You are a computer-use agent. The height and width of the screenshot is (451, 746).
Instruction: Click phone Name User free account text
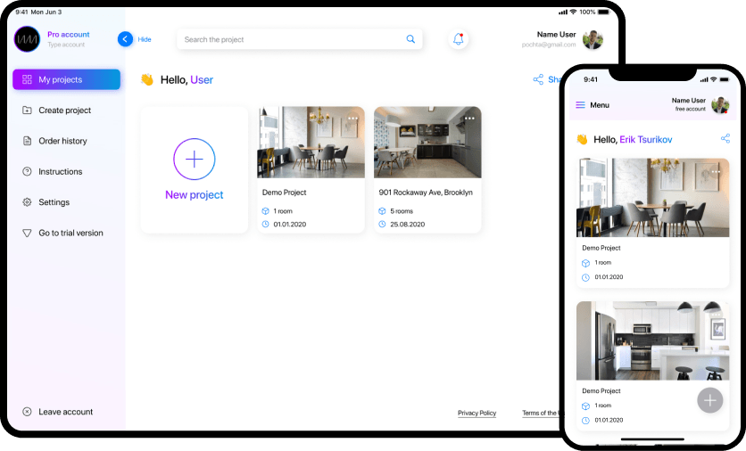click(x=688, y=104)
